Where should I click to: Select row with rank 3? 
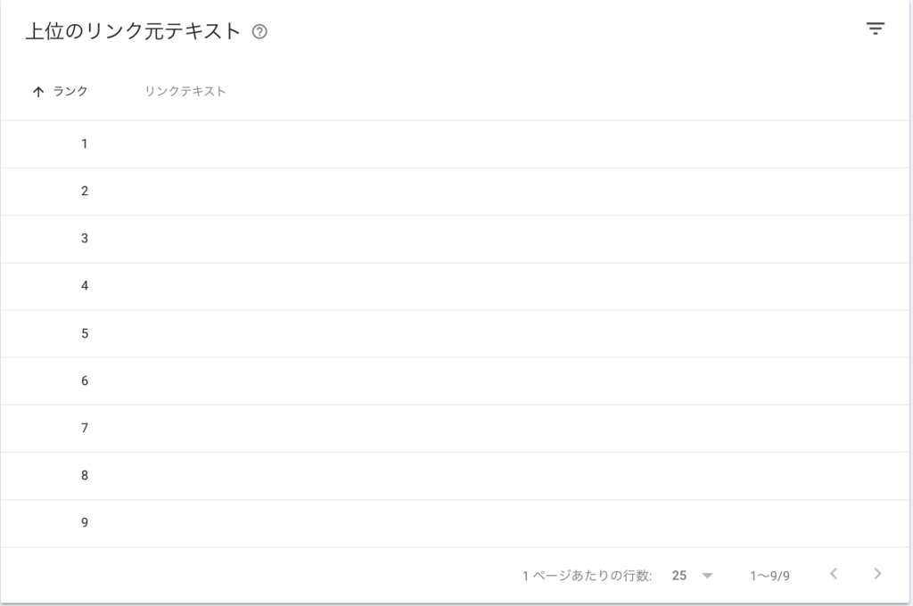click(x=455, y=239)
